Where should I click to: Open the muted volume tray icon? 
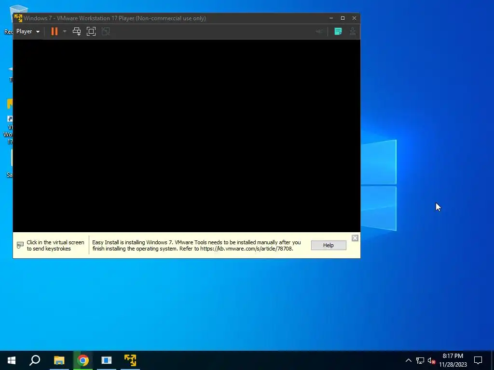(x=432, y=360)
